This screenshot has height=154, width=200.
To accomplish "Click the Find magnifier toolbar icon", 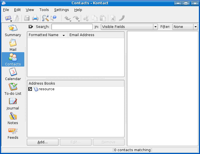I will tap(45, 18).
